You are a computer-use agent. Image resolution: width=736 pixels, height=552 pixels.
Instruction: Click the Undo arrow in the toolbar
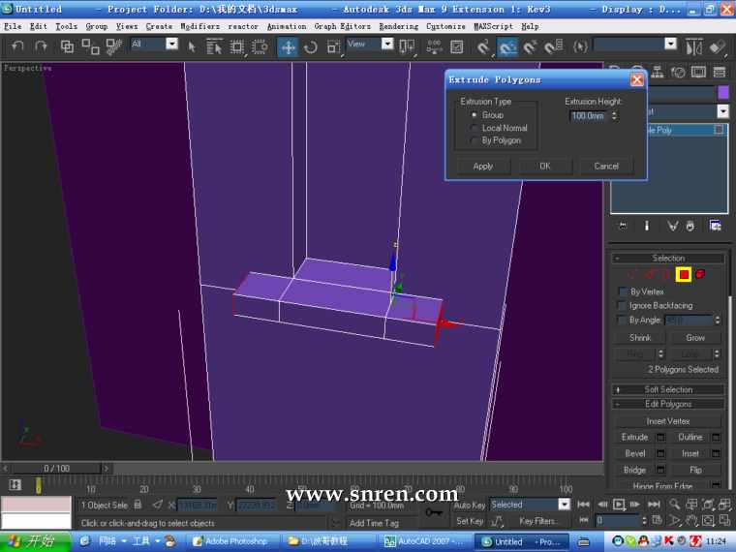(x=17, y=46)
